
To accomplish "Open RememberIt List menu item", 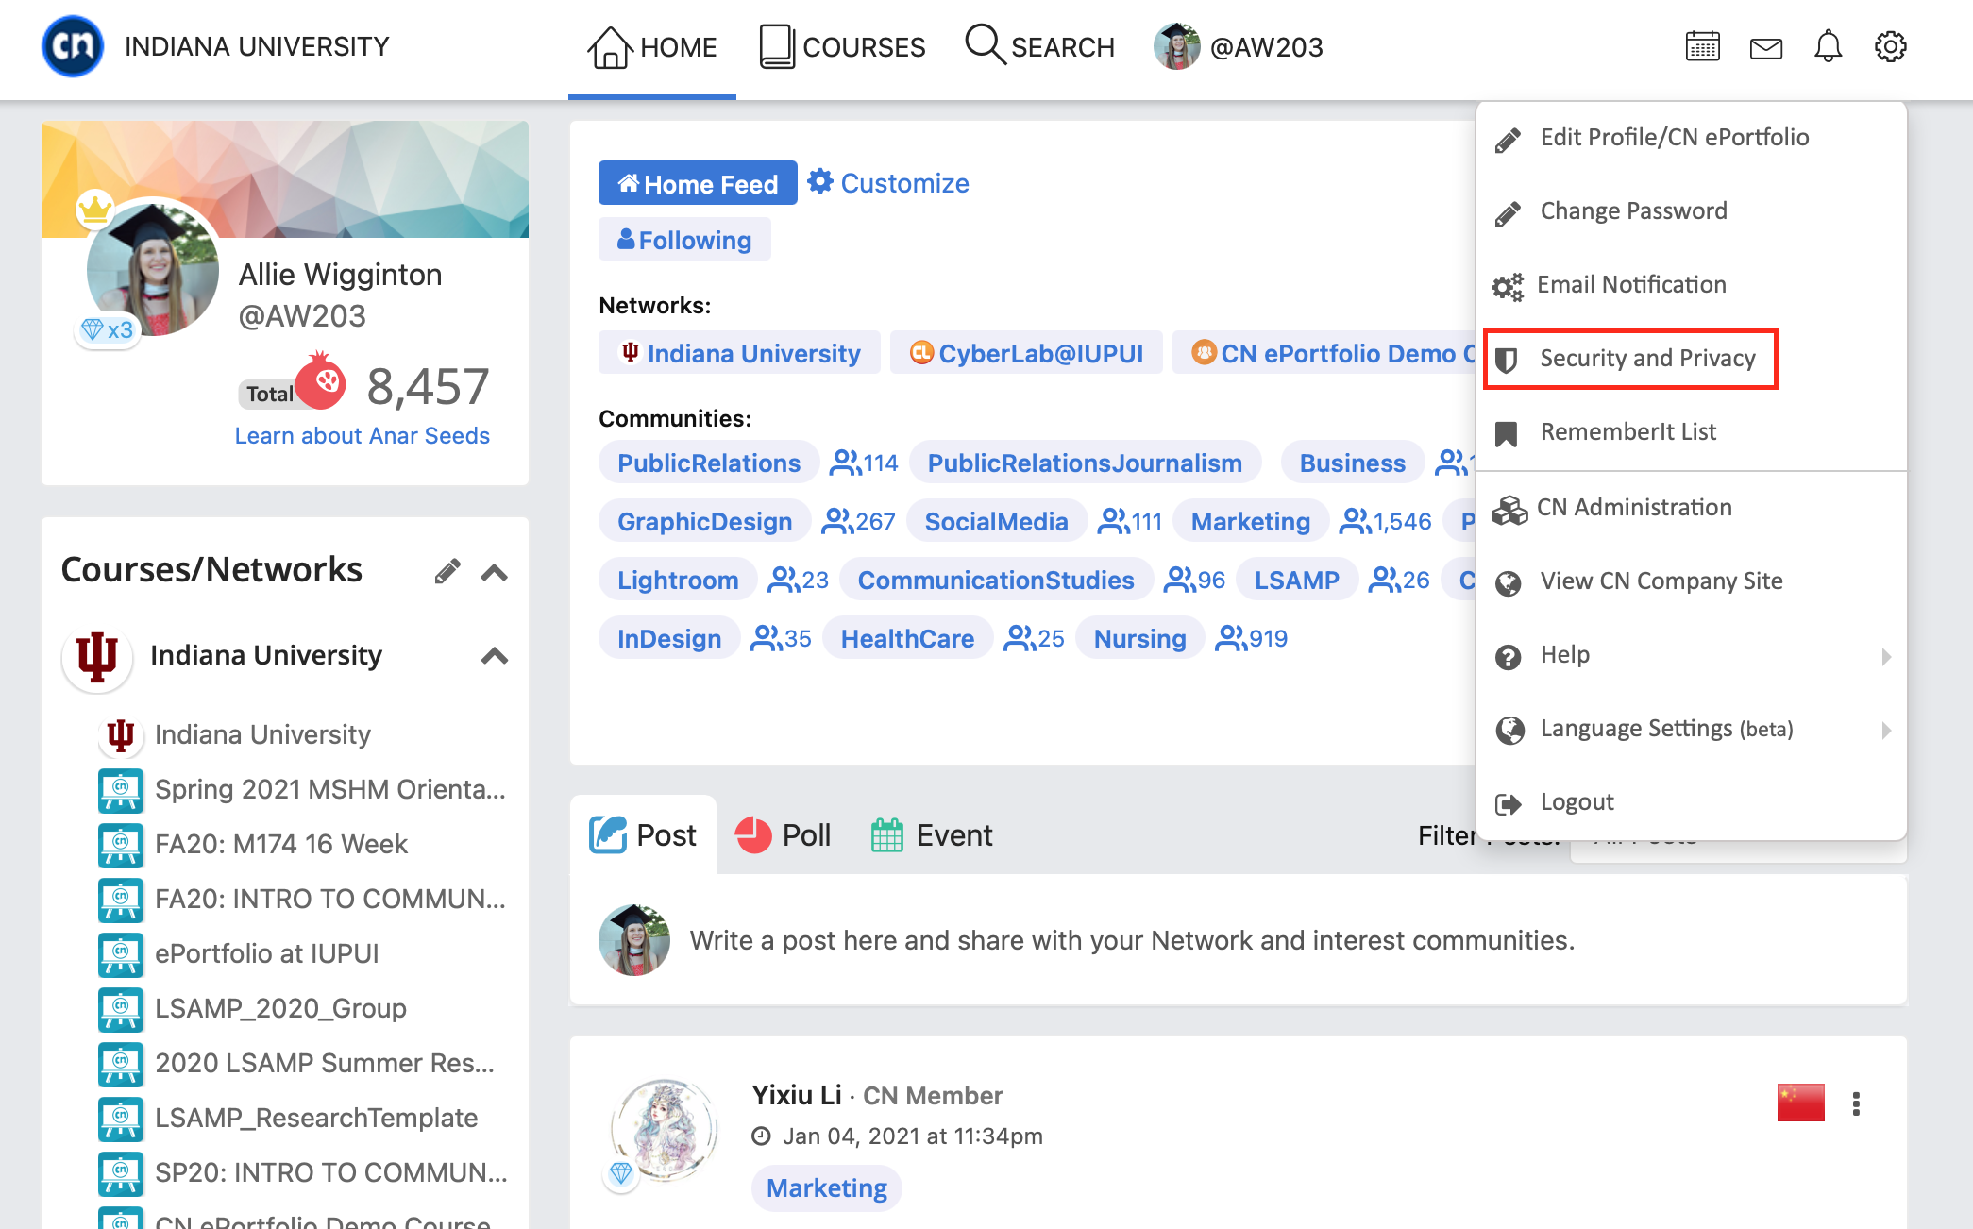I will pyautogui.click(x=1691, y=432).
